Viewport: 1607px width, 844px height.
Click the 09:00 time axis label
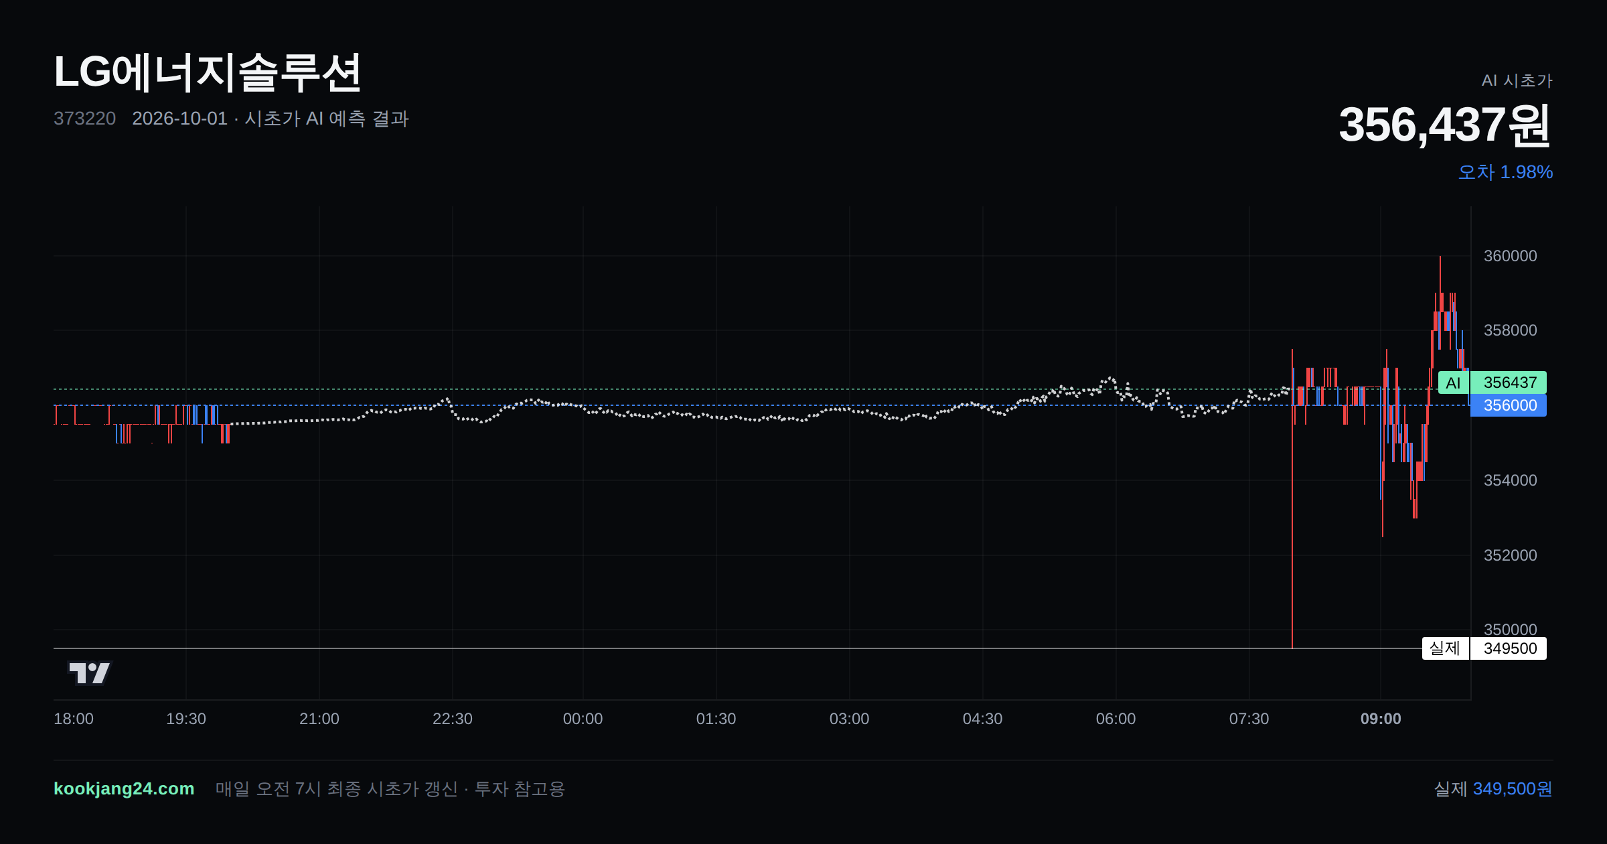pyautogui.click(x=1381, y=719)
